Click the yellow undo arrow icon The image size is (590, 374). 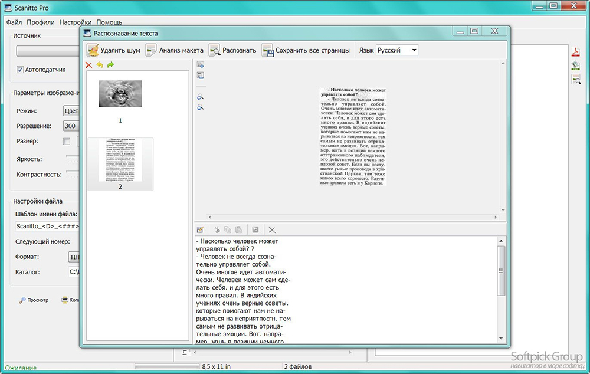100,65
